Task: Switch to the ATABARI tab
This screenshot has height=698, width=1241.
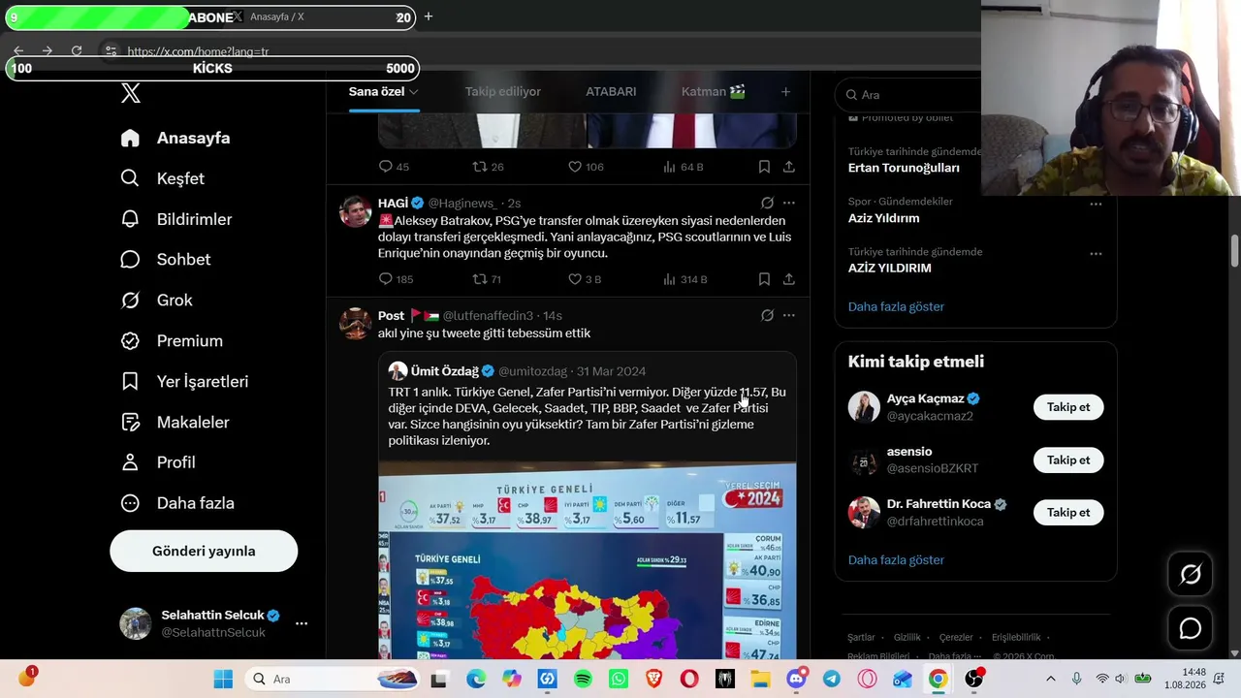Action: click(x=611, y=91)
